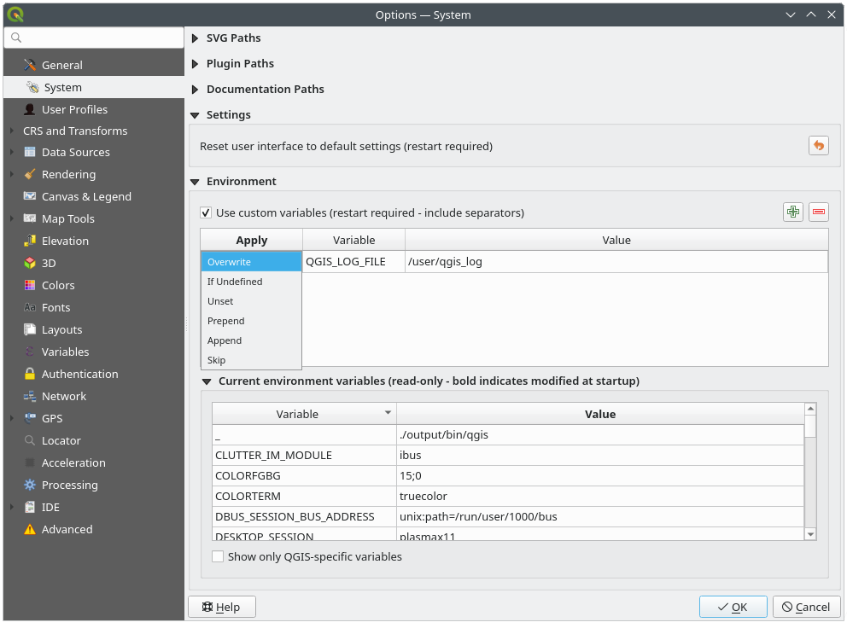Expand the CRS and Transforms tree item
The image size is (847, 634).
click(11, 131)
